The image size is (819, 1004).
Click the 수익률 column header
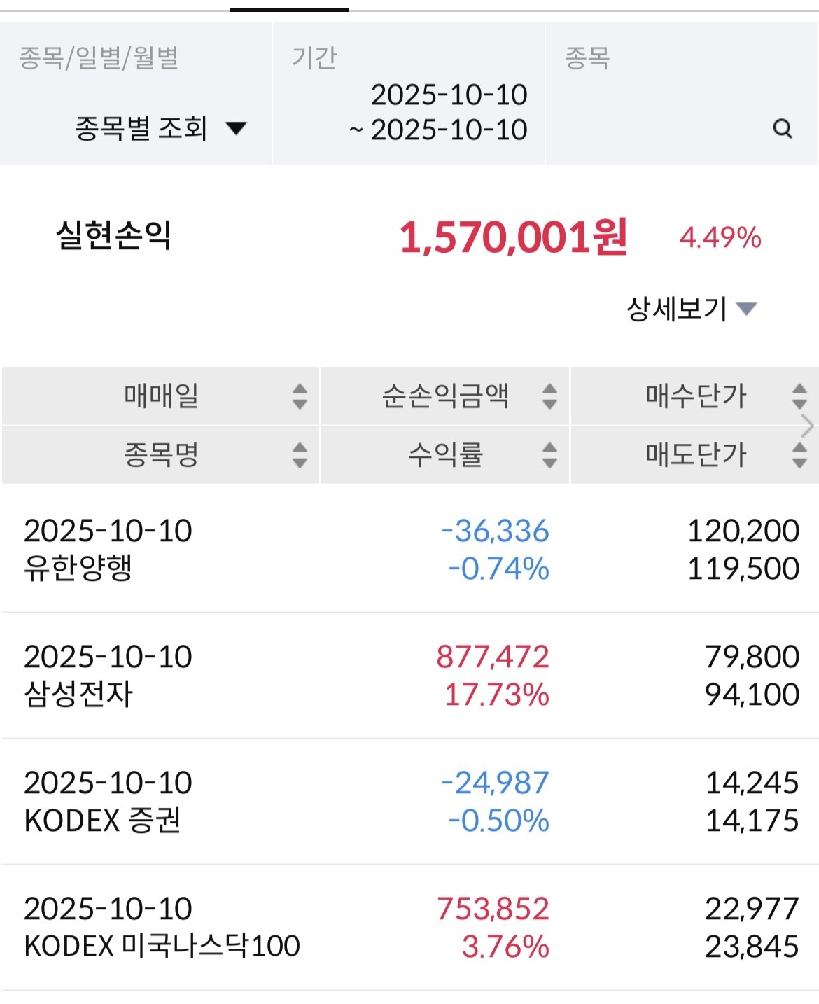445,455
